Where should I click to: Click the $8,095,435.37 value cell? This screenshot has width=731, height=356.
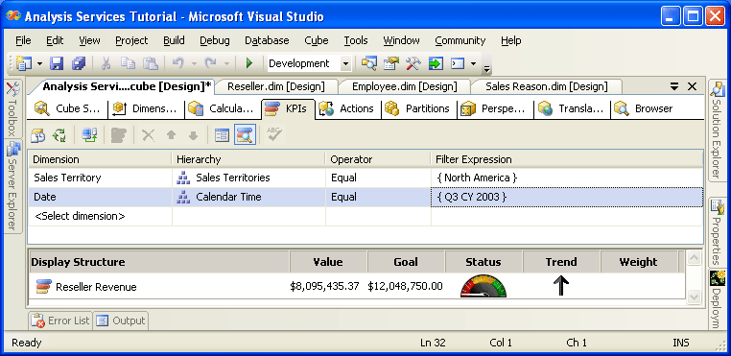(324, 287)
